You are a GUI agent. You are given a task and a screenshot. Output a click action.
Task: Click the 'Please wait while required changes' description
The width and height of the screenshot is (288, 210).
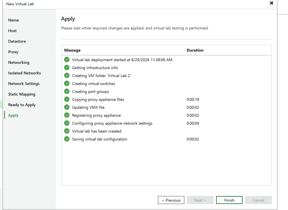135,28
